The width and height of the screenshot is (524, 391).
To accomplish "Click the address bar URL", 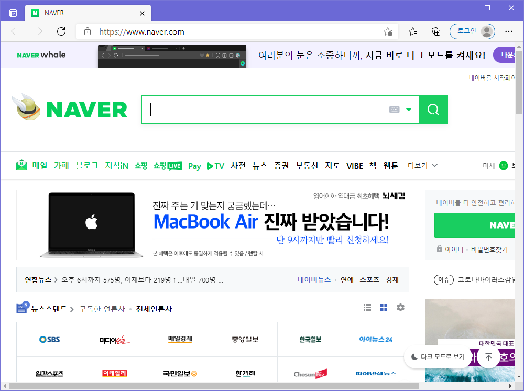I will click(141, 32).
